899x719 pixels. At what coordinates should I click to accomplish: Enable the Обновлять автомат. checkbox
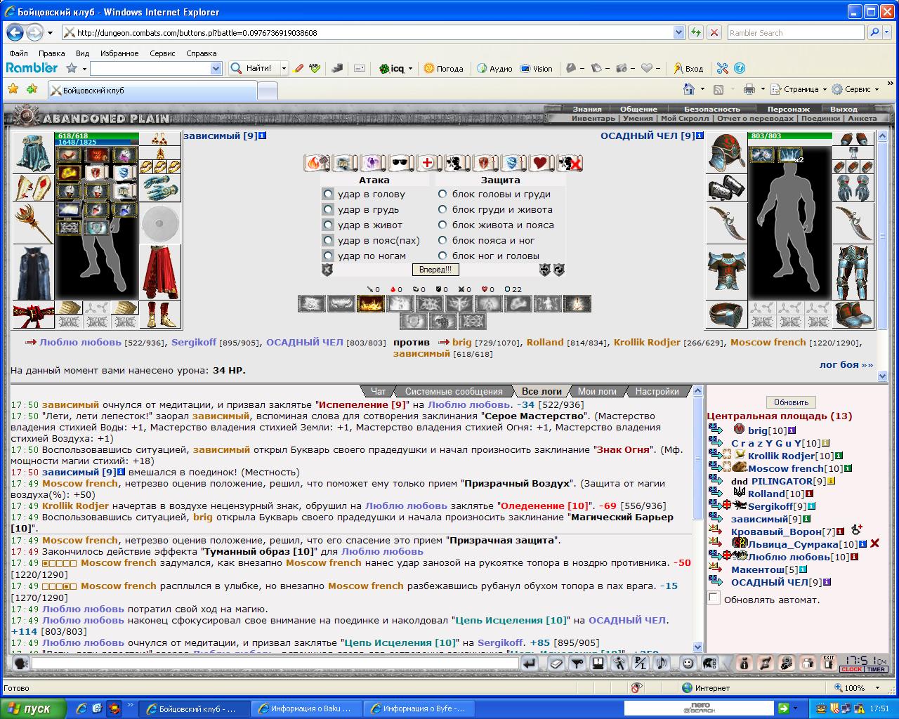click(714, 598)
